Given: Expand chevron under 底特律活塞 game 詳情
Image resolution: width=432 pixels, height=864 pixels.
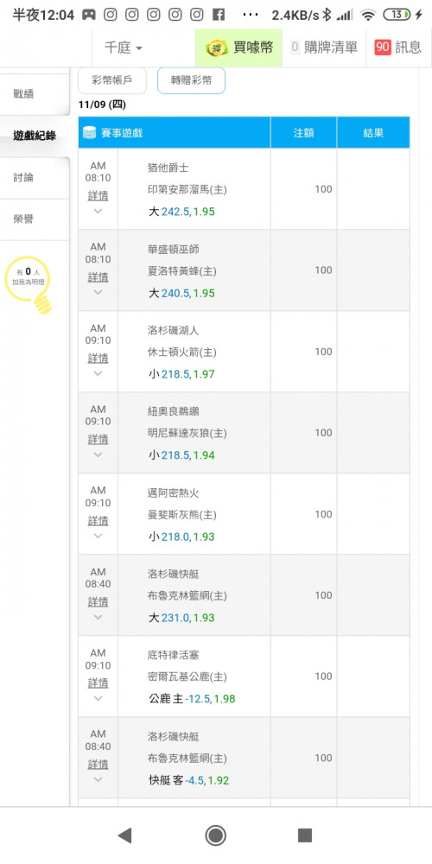Looking at the screenshot, I should [98, 698].
